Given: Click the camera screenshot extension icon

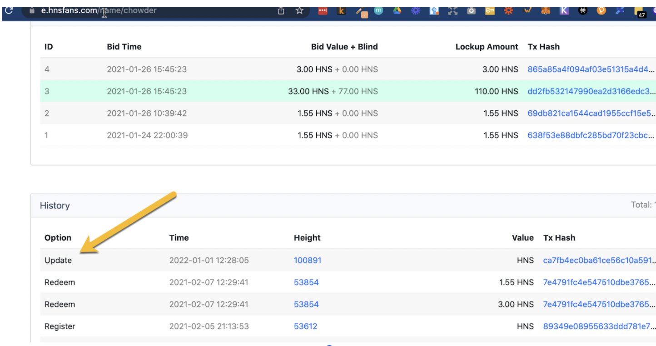Looking at the screenshot, I should [471, 11].
